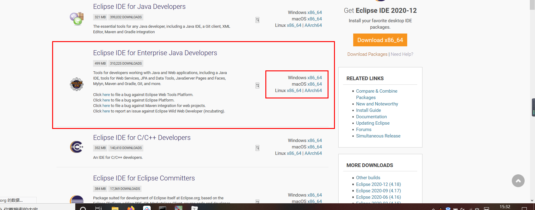
Task: Open Task View on the taskbar
Action: click(99, 208)
